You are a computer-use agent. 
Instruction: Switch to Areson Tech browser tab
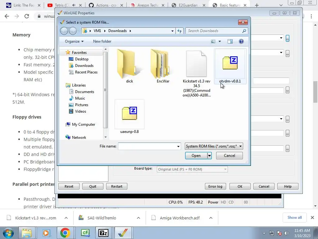(x=148, y=5)
